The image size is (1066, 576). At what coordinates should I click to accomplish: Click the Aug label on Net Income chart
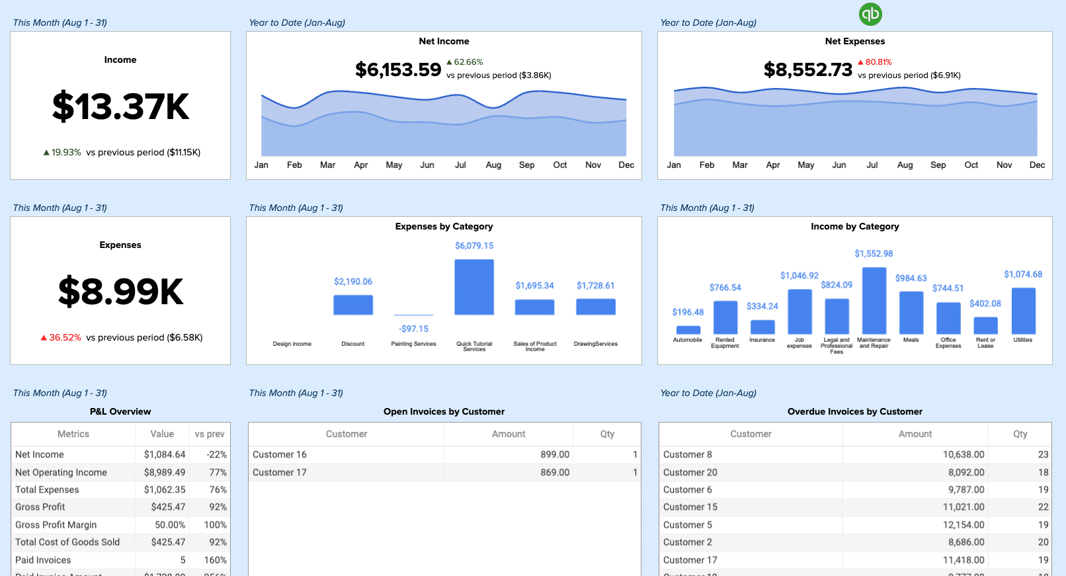[x=493, y=165]
